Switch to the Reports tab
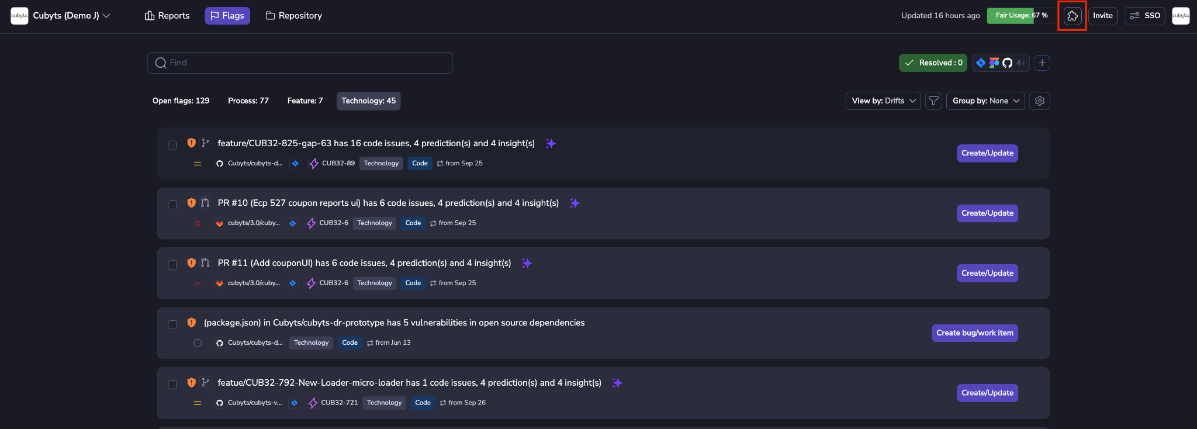 [167, 16]
